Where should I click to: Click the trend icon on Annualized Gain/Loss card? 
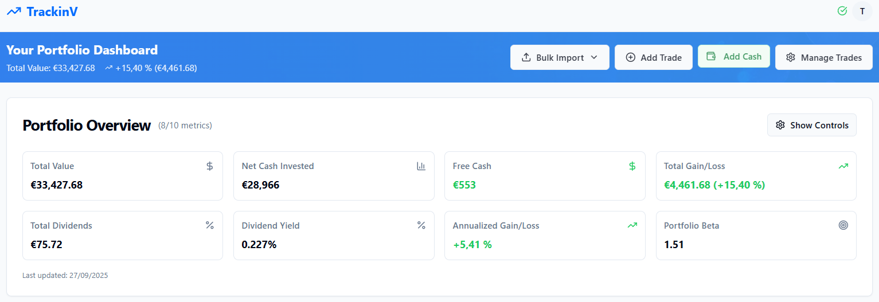[x=632, y=225]
